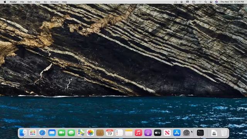Image resolution: width=247 pixels, height=139 pixels.
Task: Launch Podcasts from the Dock
Action: 148,133
